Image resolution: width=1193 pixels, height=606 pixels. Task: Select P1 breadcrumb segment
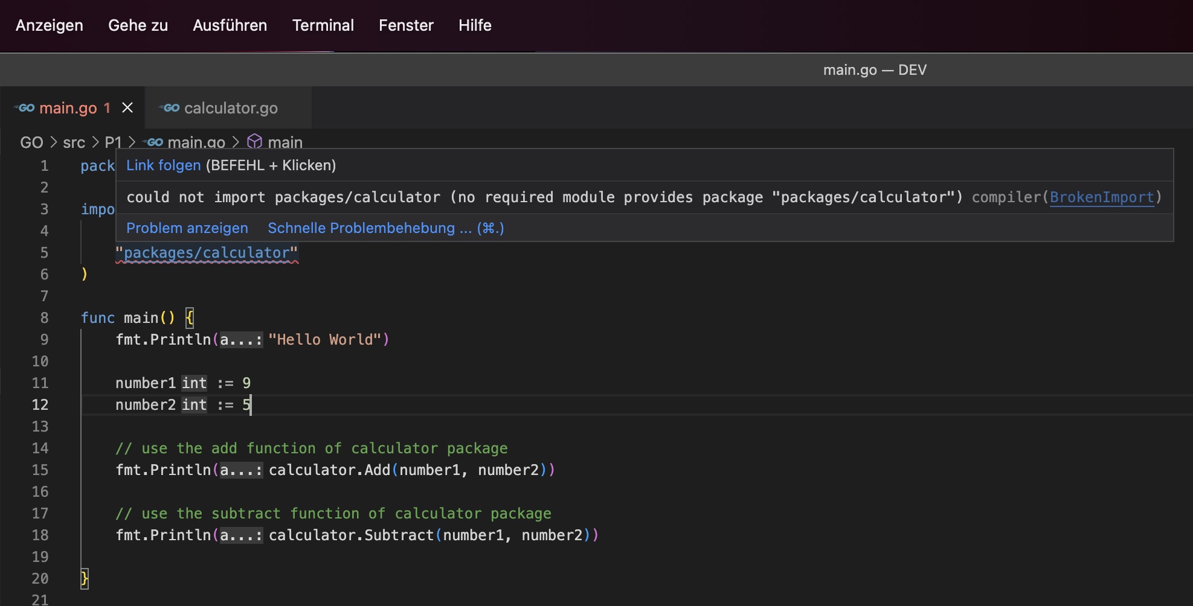click(113, 142)
